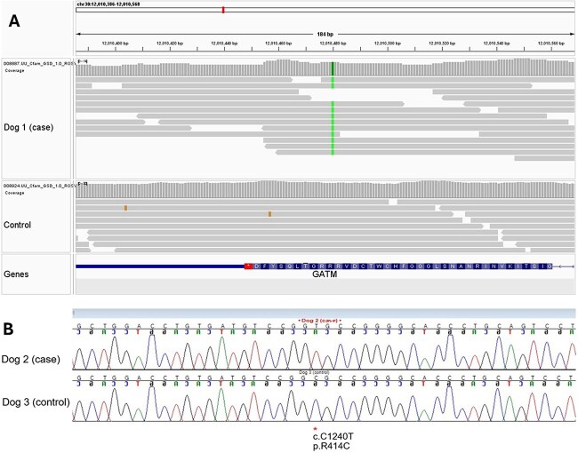This screenshot has height=453, width=578.
Task: Click the light blue bar above the chromatograms
Action: point(324,314)
